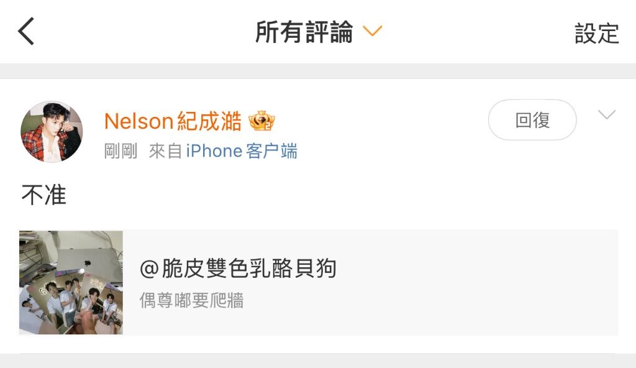Open the Nelson紀成澔 username link
Viewport: 636px width, 368px height.
click(x=173, y=121)
